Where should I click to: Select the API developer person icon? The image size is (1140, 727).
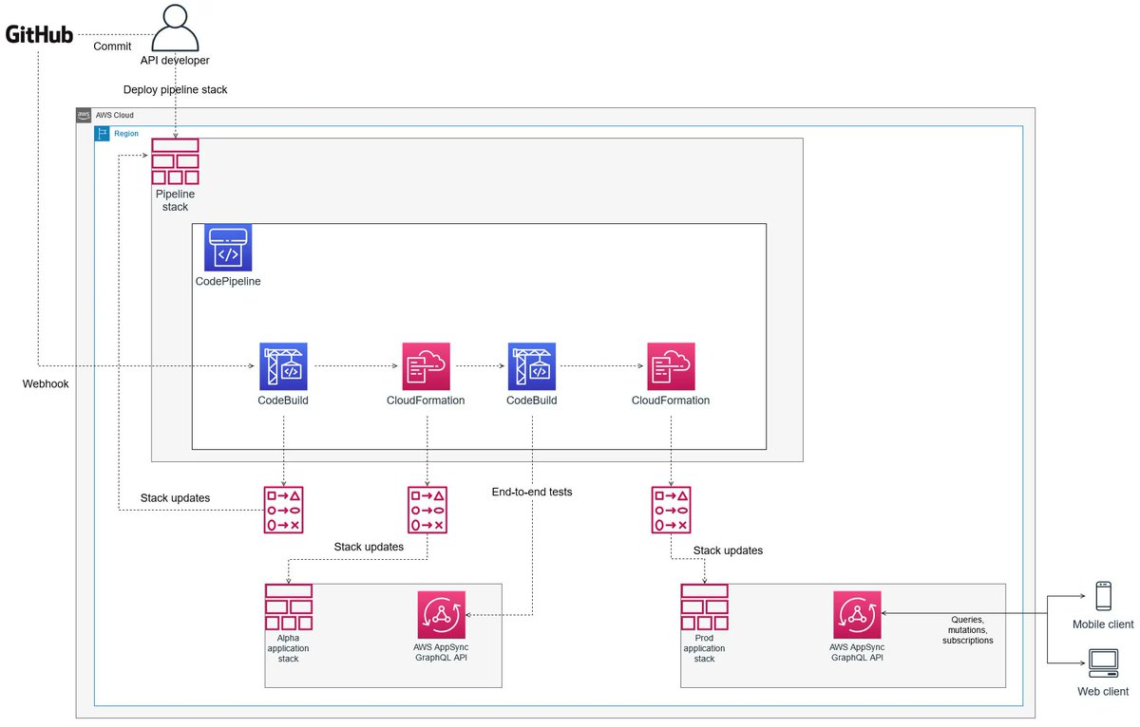tap(175, 28)
